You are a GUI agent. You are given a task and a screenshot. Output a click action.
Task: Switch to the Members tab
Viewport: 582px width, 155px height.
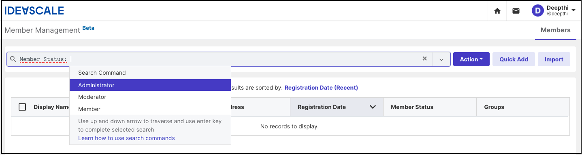pyautogui.click(x=555, y=30)
